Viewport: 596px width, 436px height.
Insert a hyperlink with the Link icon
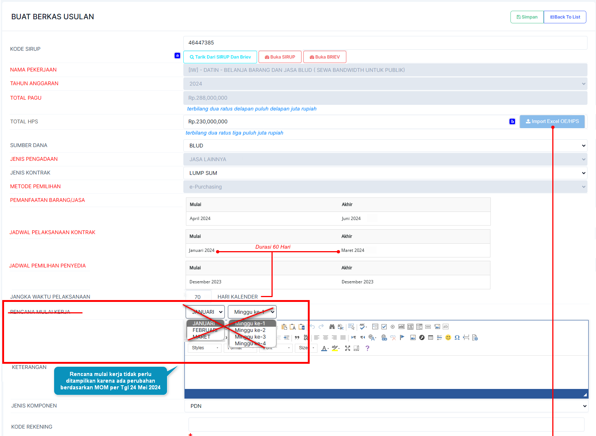[384, 337]
